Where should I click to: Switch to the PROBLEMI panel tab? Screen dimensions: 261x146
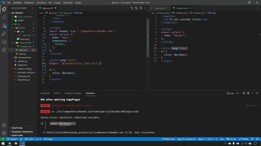[x=45, y=93]
